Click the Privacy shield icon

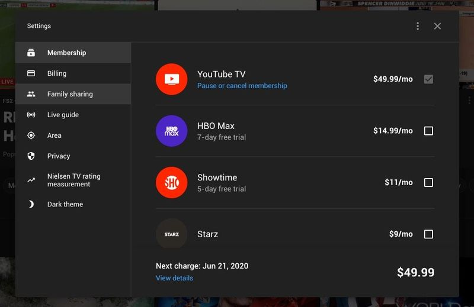tap(31, 156)
